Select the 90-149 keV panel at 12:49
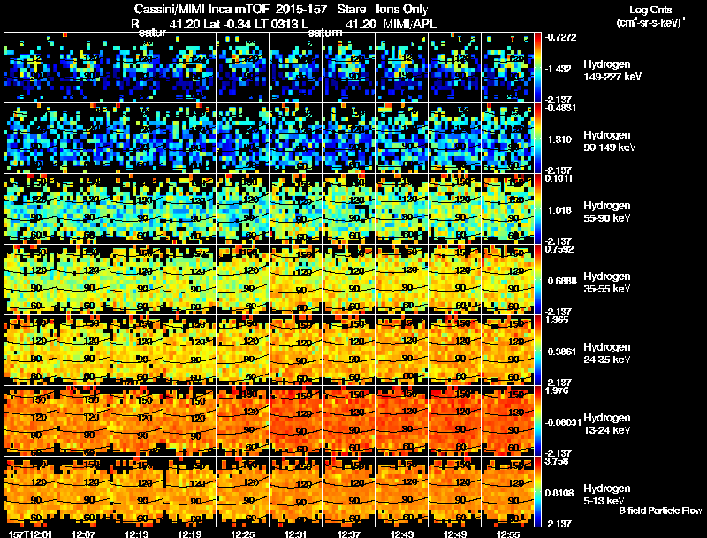The height and width of the screenshot is (538, 707). [455, 139]
